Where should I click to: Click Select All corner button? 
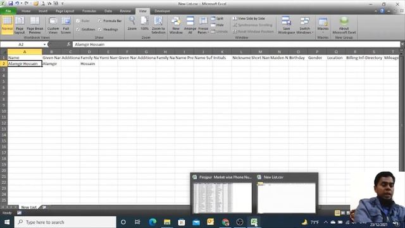(4, 52)
